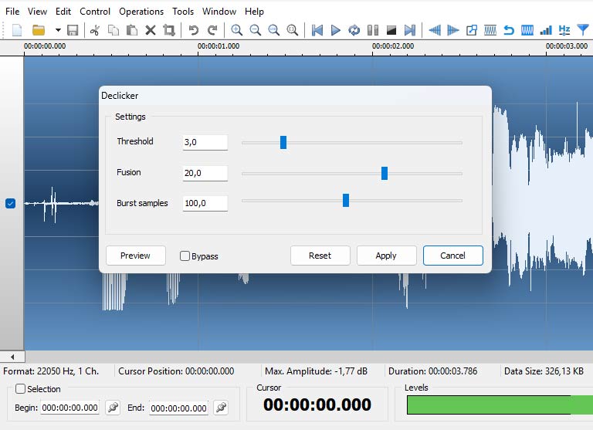Open the Operations menu
This screenshot has width=593, height=430.
click(x=141, y=12)
